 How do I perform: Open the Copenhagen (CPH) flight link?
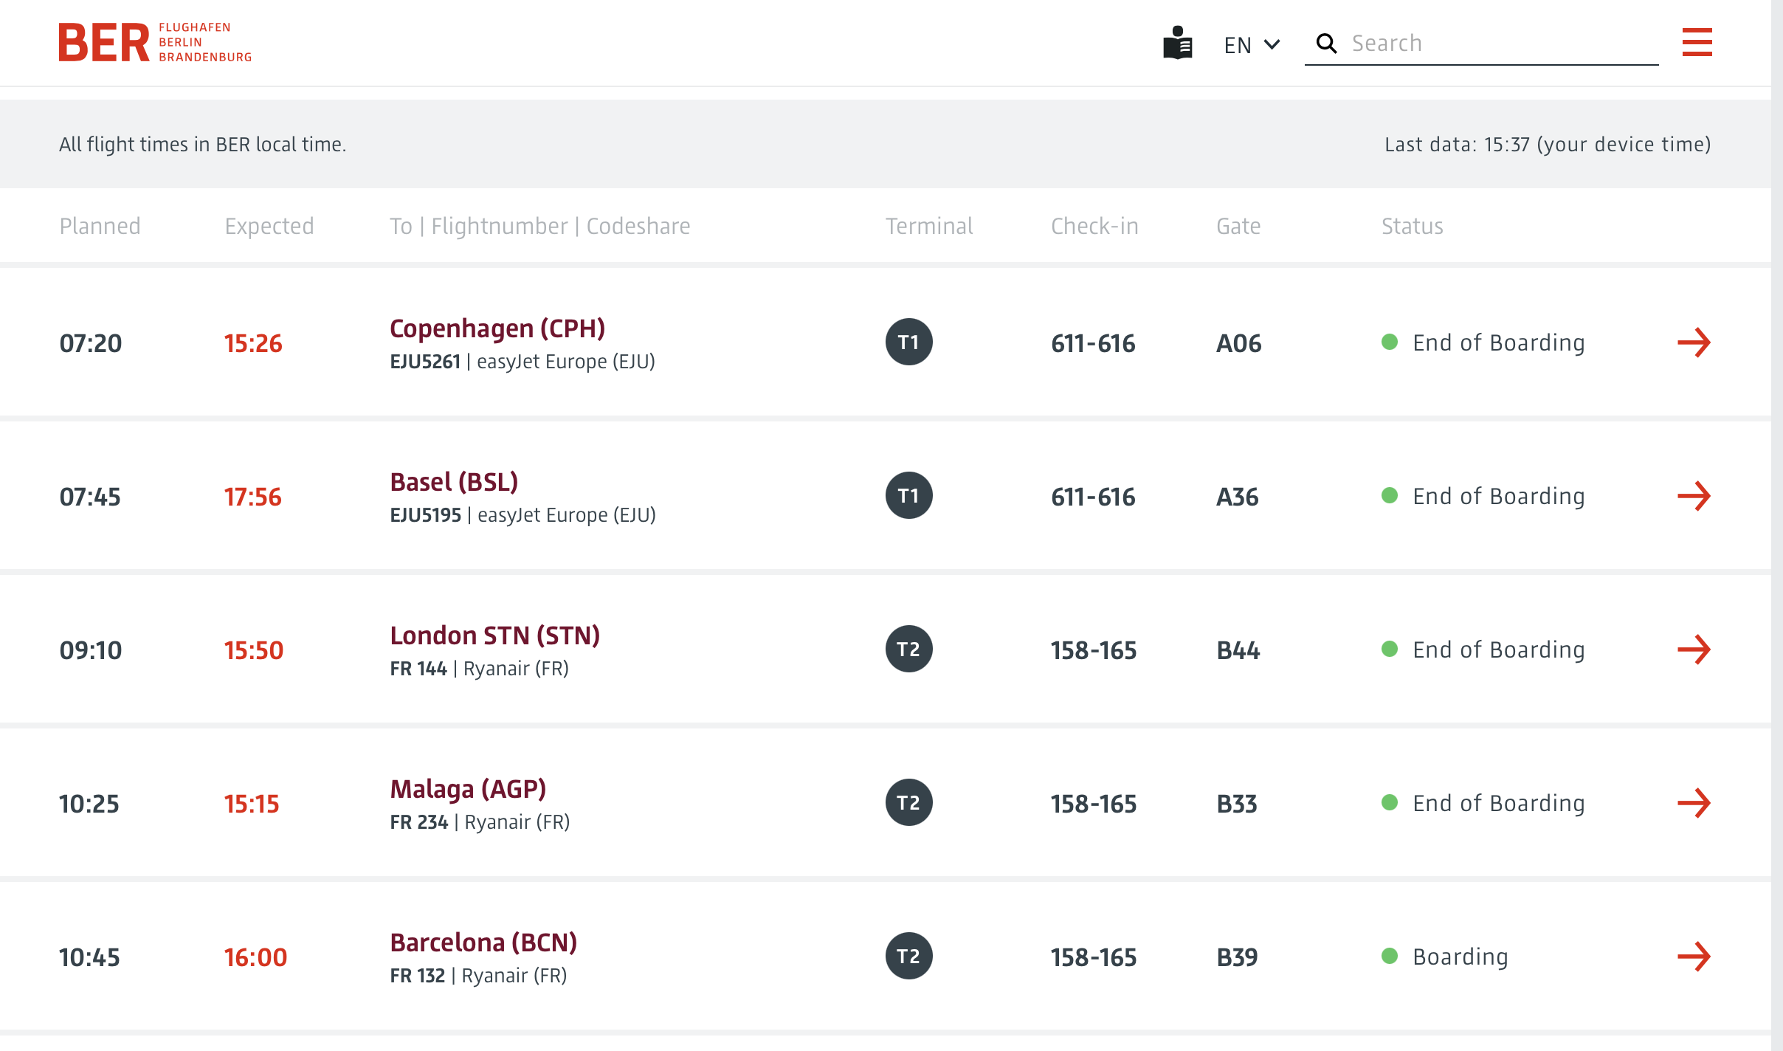coord(497,328)
